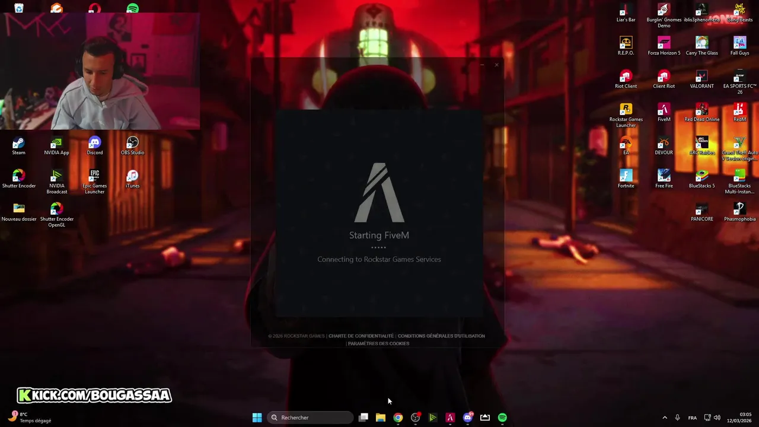Open Spotify from the taskbar
759x427 pixels.
tap(502, 418)
